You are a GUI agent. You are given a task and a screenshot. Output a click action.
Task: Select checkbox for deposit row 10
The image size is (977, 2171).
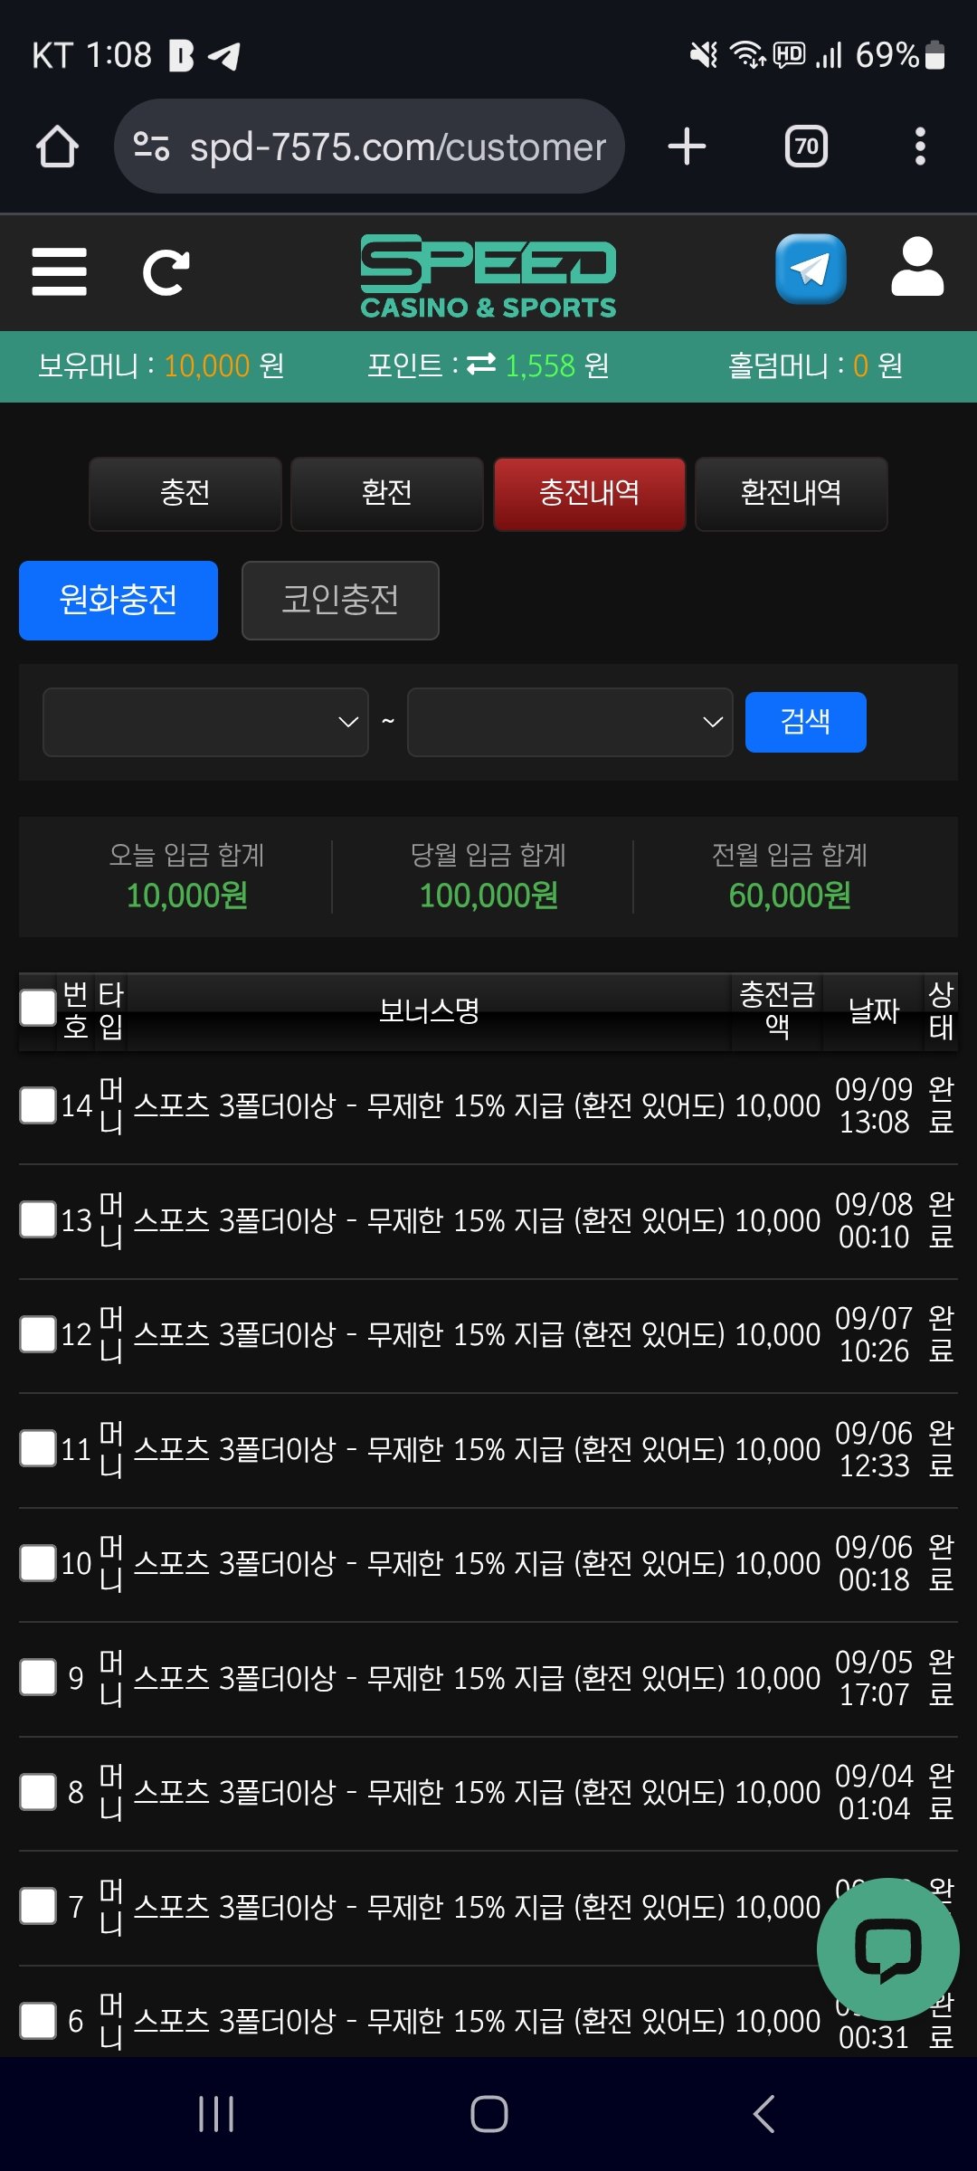(38, 1562)
